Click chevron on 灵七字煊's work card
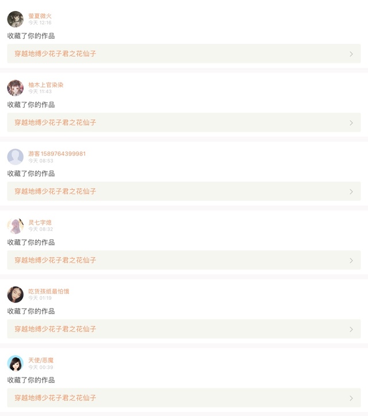Image resolution: width=368 pixels, height=416 pixels. [351, 261]
